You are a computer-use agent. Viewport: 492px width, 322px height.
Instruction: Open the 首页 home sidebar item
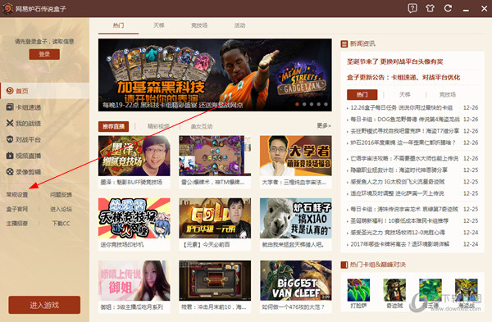(44, 91)
